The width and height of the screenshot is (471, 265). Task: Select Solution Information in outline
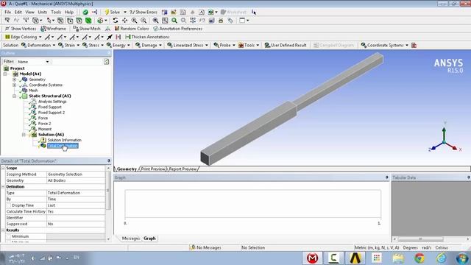click(x=64, y=141)
